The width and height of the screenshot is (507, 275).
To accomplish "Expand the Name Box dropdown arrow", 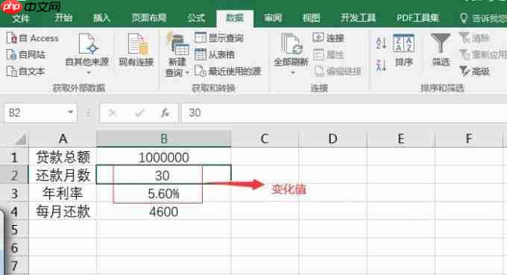I will 70,113.
